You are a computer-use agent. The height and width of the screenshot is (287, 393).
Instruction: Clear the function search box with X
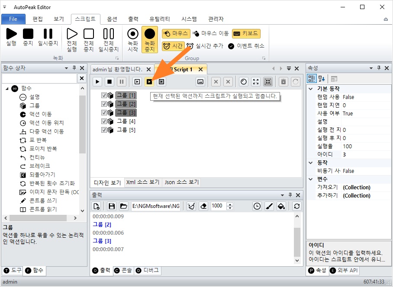pos(82,78)
